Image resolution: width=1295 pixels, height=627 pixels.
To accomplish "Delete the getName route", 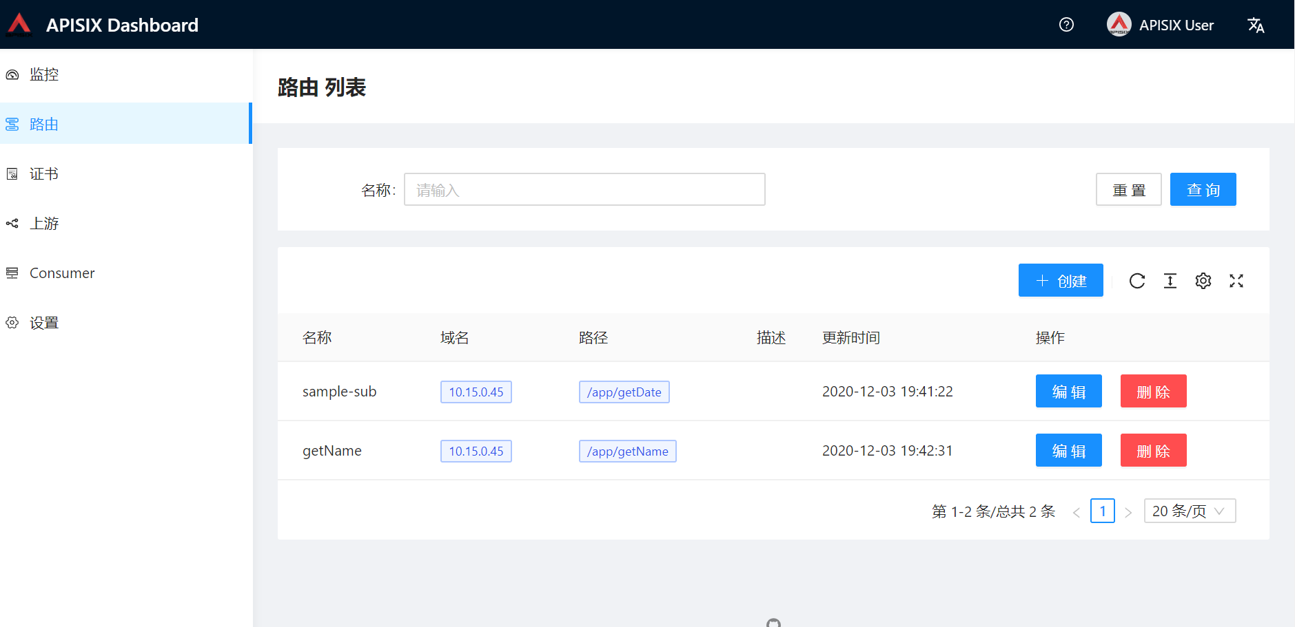I will click(x=1154, y=450).
